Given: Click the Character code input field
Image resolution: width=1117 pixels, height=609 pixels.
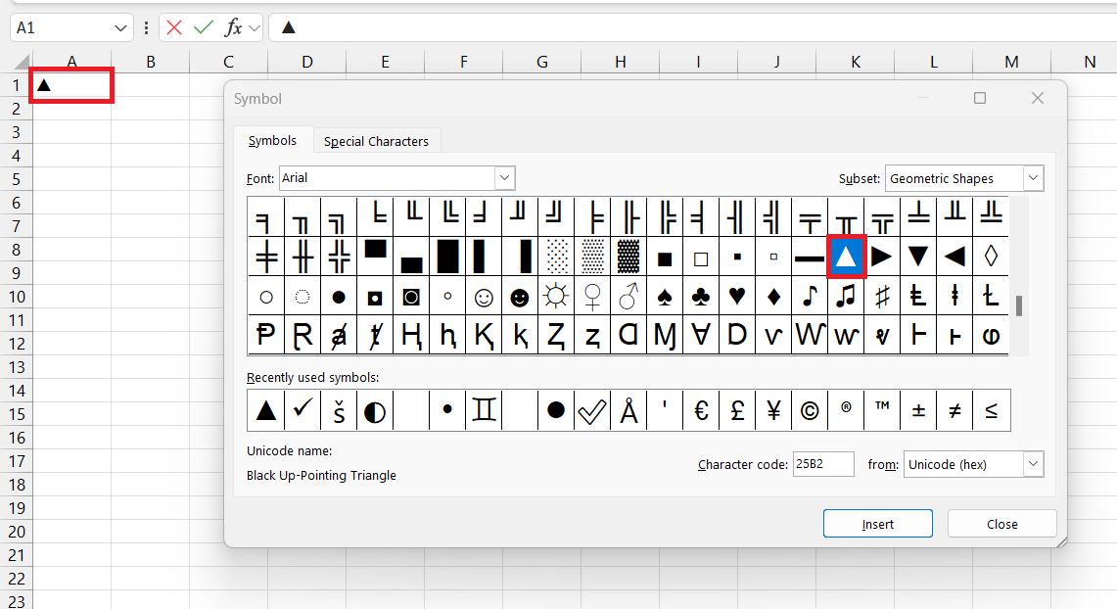Looking at the screenshot, I should coord(823,464).
